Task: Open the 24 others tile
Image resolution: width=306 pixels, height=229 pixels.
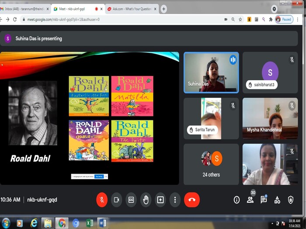Action: coord(211,164)
